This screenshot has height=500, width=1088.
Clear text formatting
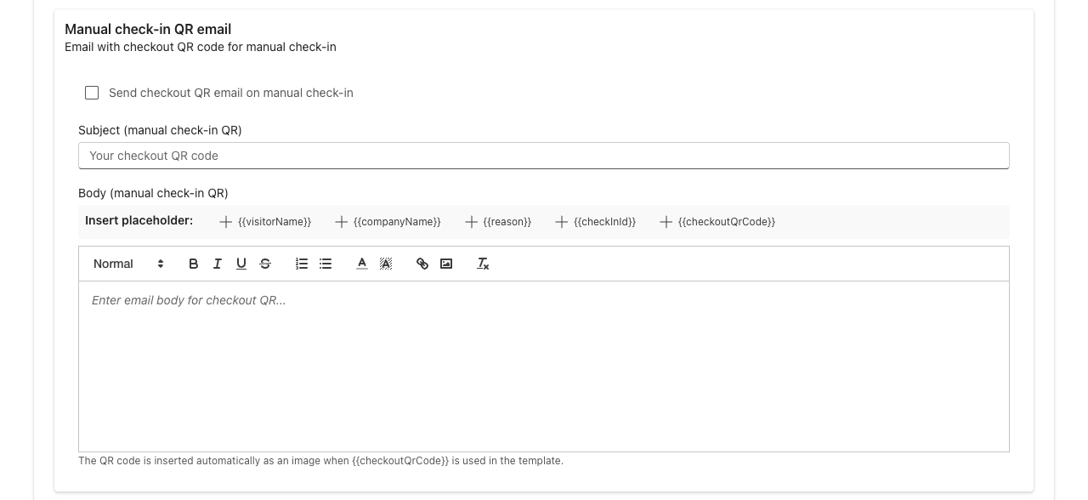pyautogui.click(x=483, y=264)
